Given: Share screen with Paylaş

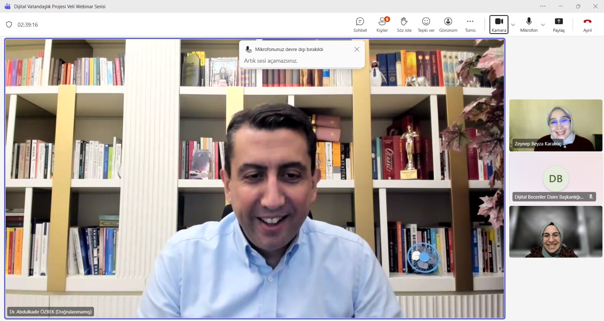Looking at the screenshot, I should click(x=559, y=25).
